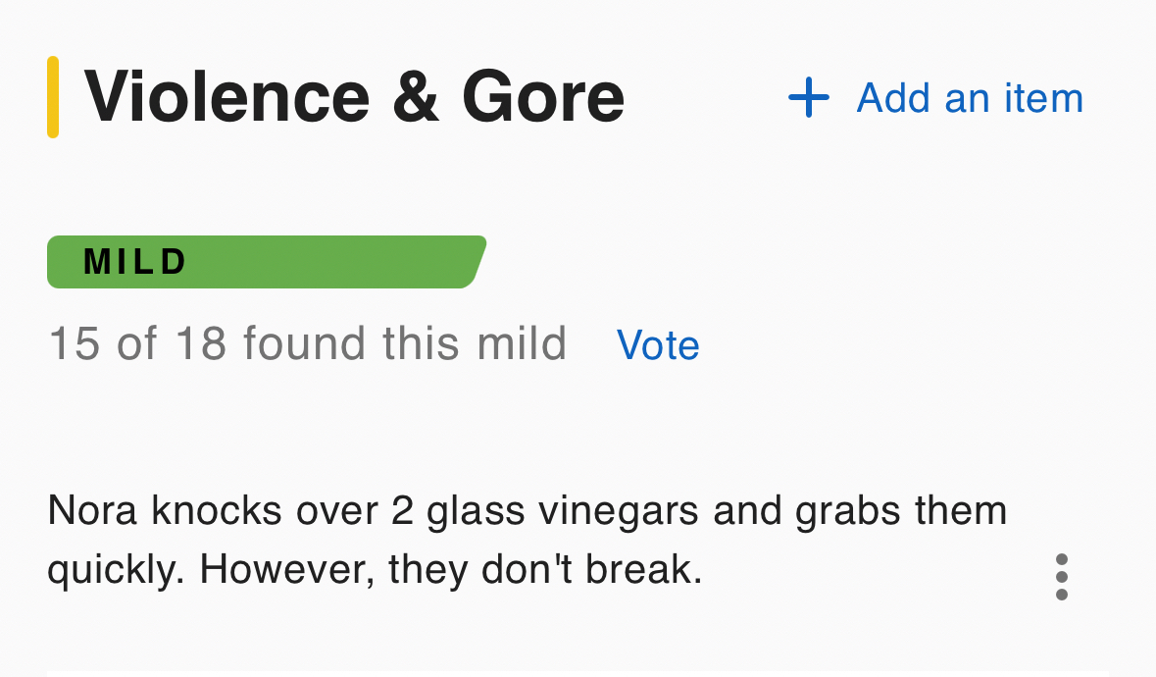Viewport: 1156px width, 677px height.
Task: Click the '15 of 18 found this mild' text
Action: pos(307,344)
